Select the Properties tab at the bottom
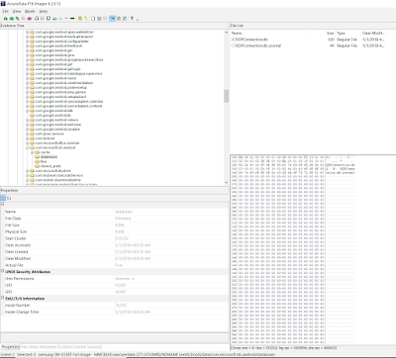 coord(10,347)
